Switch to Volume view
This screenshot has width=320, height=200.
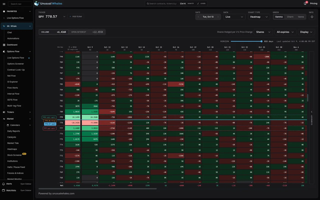53,32
